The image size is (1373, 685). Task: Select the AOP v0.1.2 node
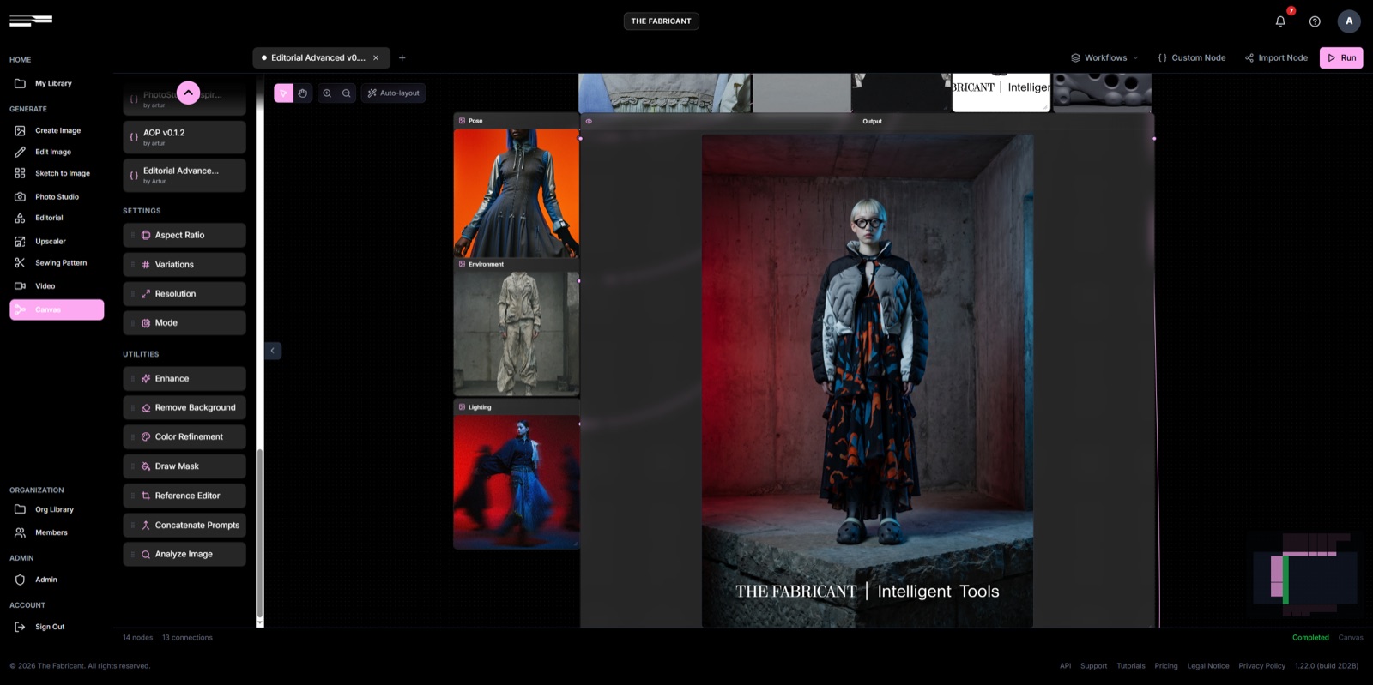(x=184, y=137)
